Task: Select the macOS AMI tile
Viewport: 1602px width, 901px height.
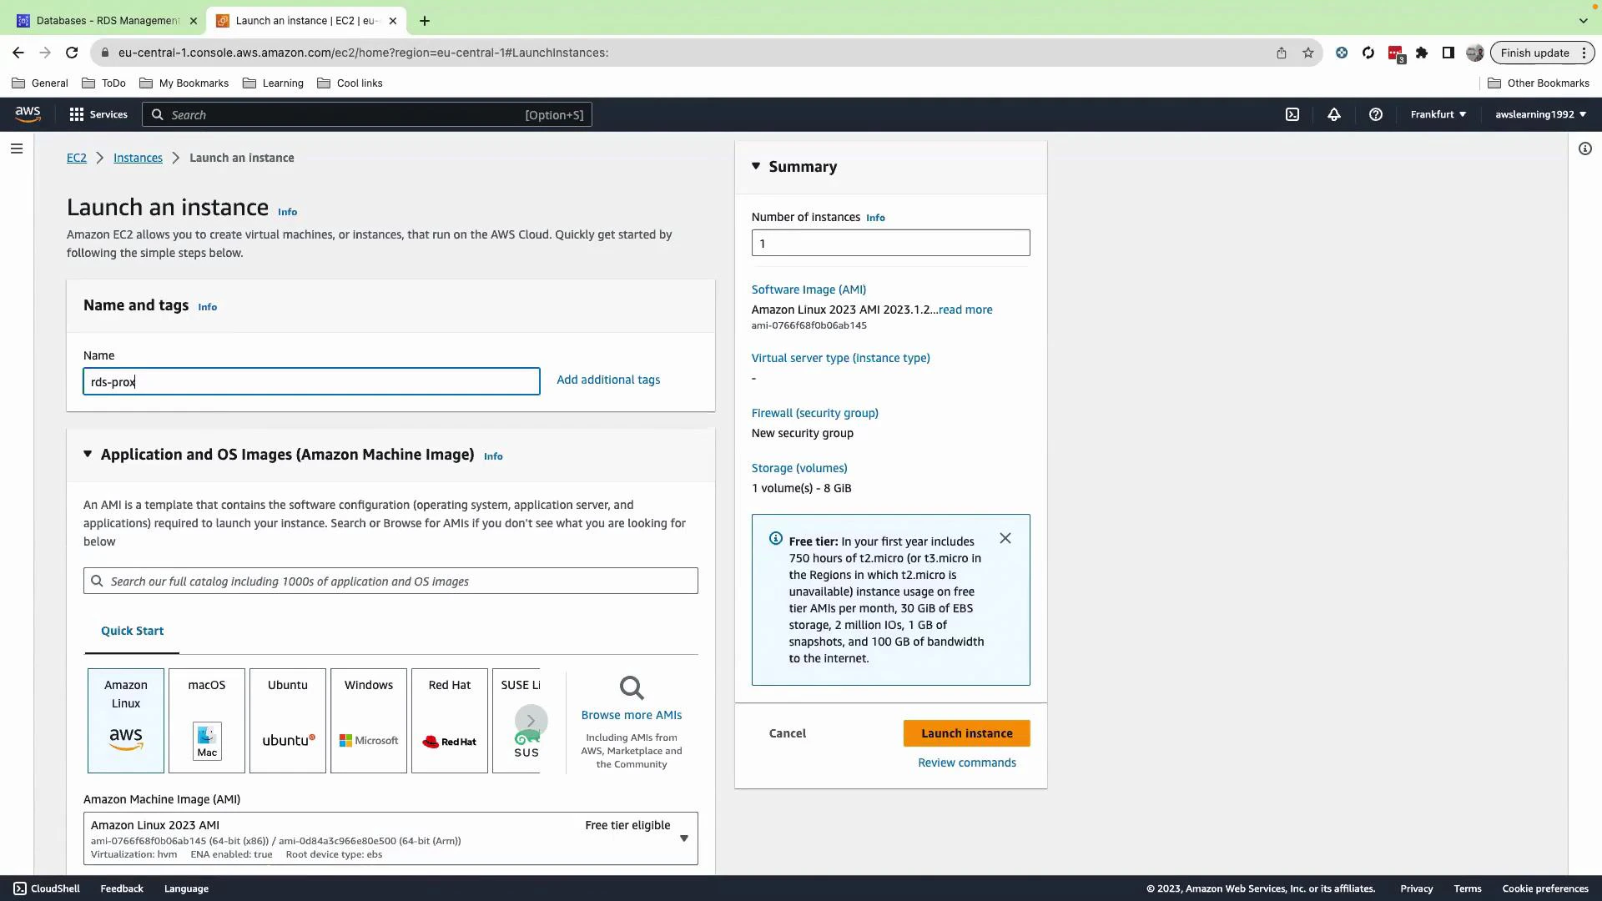Action: [x=207, y=721]
